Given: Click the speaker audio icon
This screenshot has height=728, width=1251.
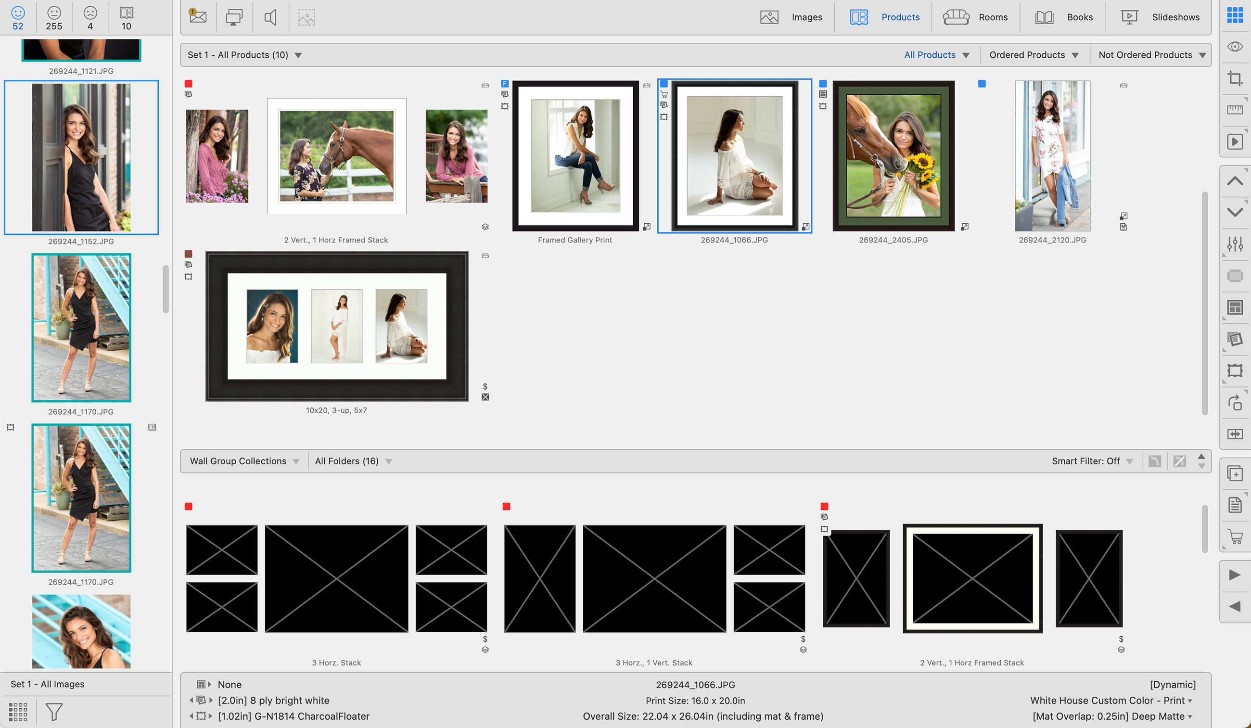Looking at the screenshot, I should pos(270,17).
